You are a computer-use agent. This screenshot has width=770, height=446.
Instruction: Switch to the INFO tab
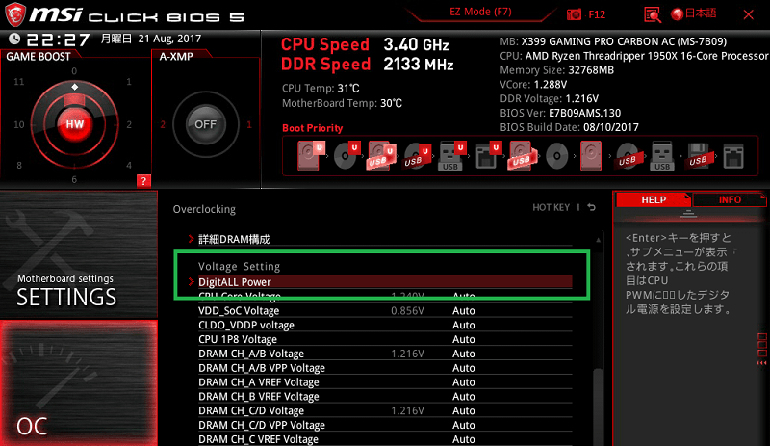point(730,199)
